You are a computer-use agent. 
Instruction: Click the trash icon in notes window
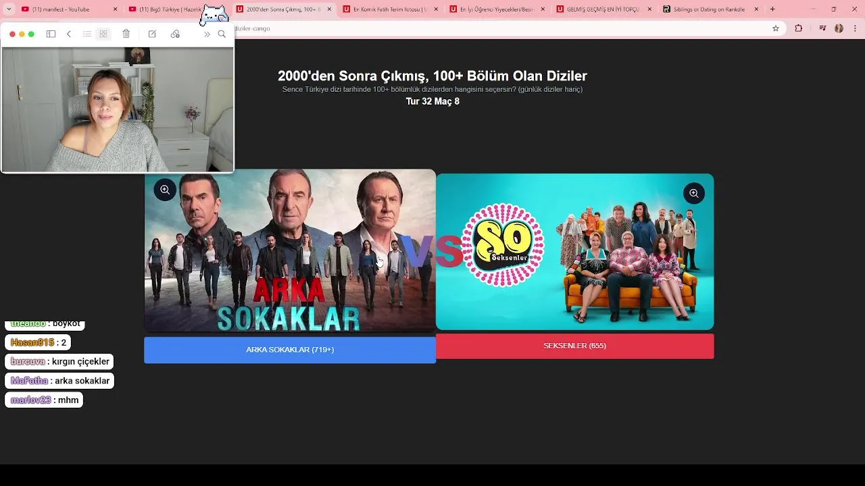tap(126, 34)
